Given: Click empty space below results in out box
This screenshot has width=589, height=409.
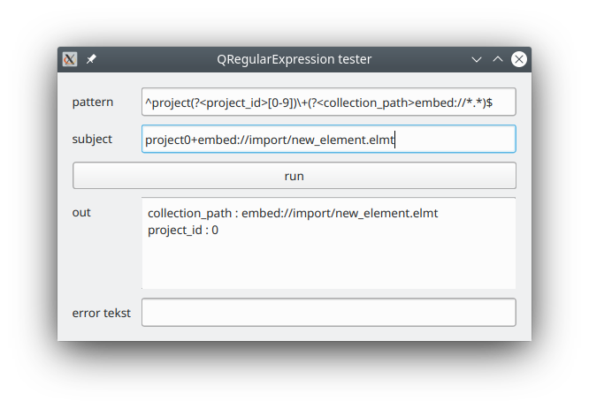Looking at the screenshot, I should point(328,265).
